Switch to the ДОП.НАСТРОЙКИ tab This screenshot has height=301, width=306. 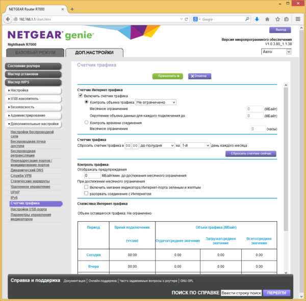(x=94, y=53)
